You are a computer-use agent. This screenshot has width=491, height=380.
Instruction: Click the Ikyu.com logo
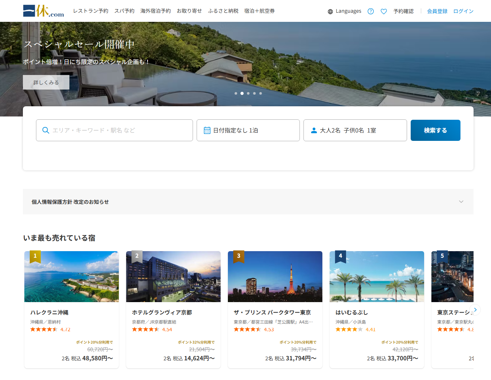[43, 11]
